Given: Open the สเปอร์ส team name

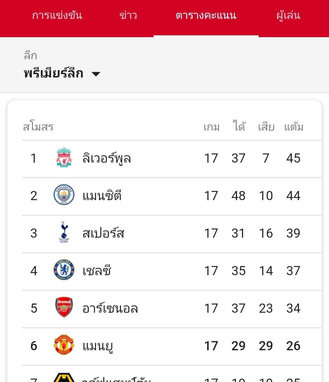Looking at the screenshot, I should point(103,233).
